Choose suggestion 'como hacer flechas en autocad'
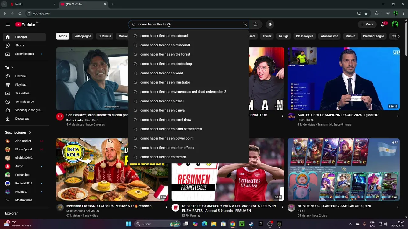 (188, 36)
